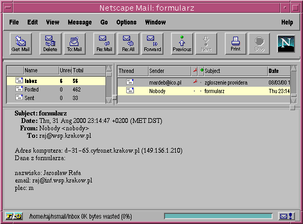The height and width of the screenshot is (224, 303).
Task: Click the status text about bytes wasted
Action: pyautogui.click(x=80, y=217)
